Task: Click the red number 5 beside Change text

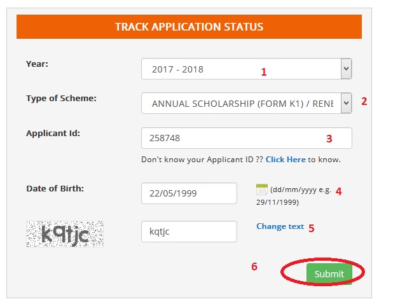Action: click(312, 228)
